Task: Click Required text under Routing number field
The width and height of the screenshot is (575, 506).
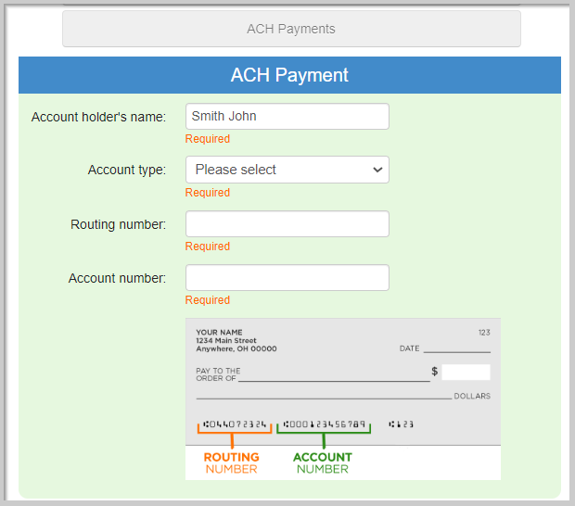Action: click(x=208, y=247)
